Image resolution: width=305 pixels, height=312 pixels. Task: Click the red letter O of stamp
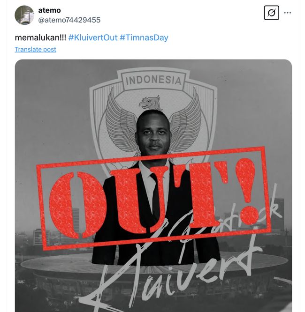point(78,205)
